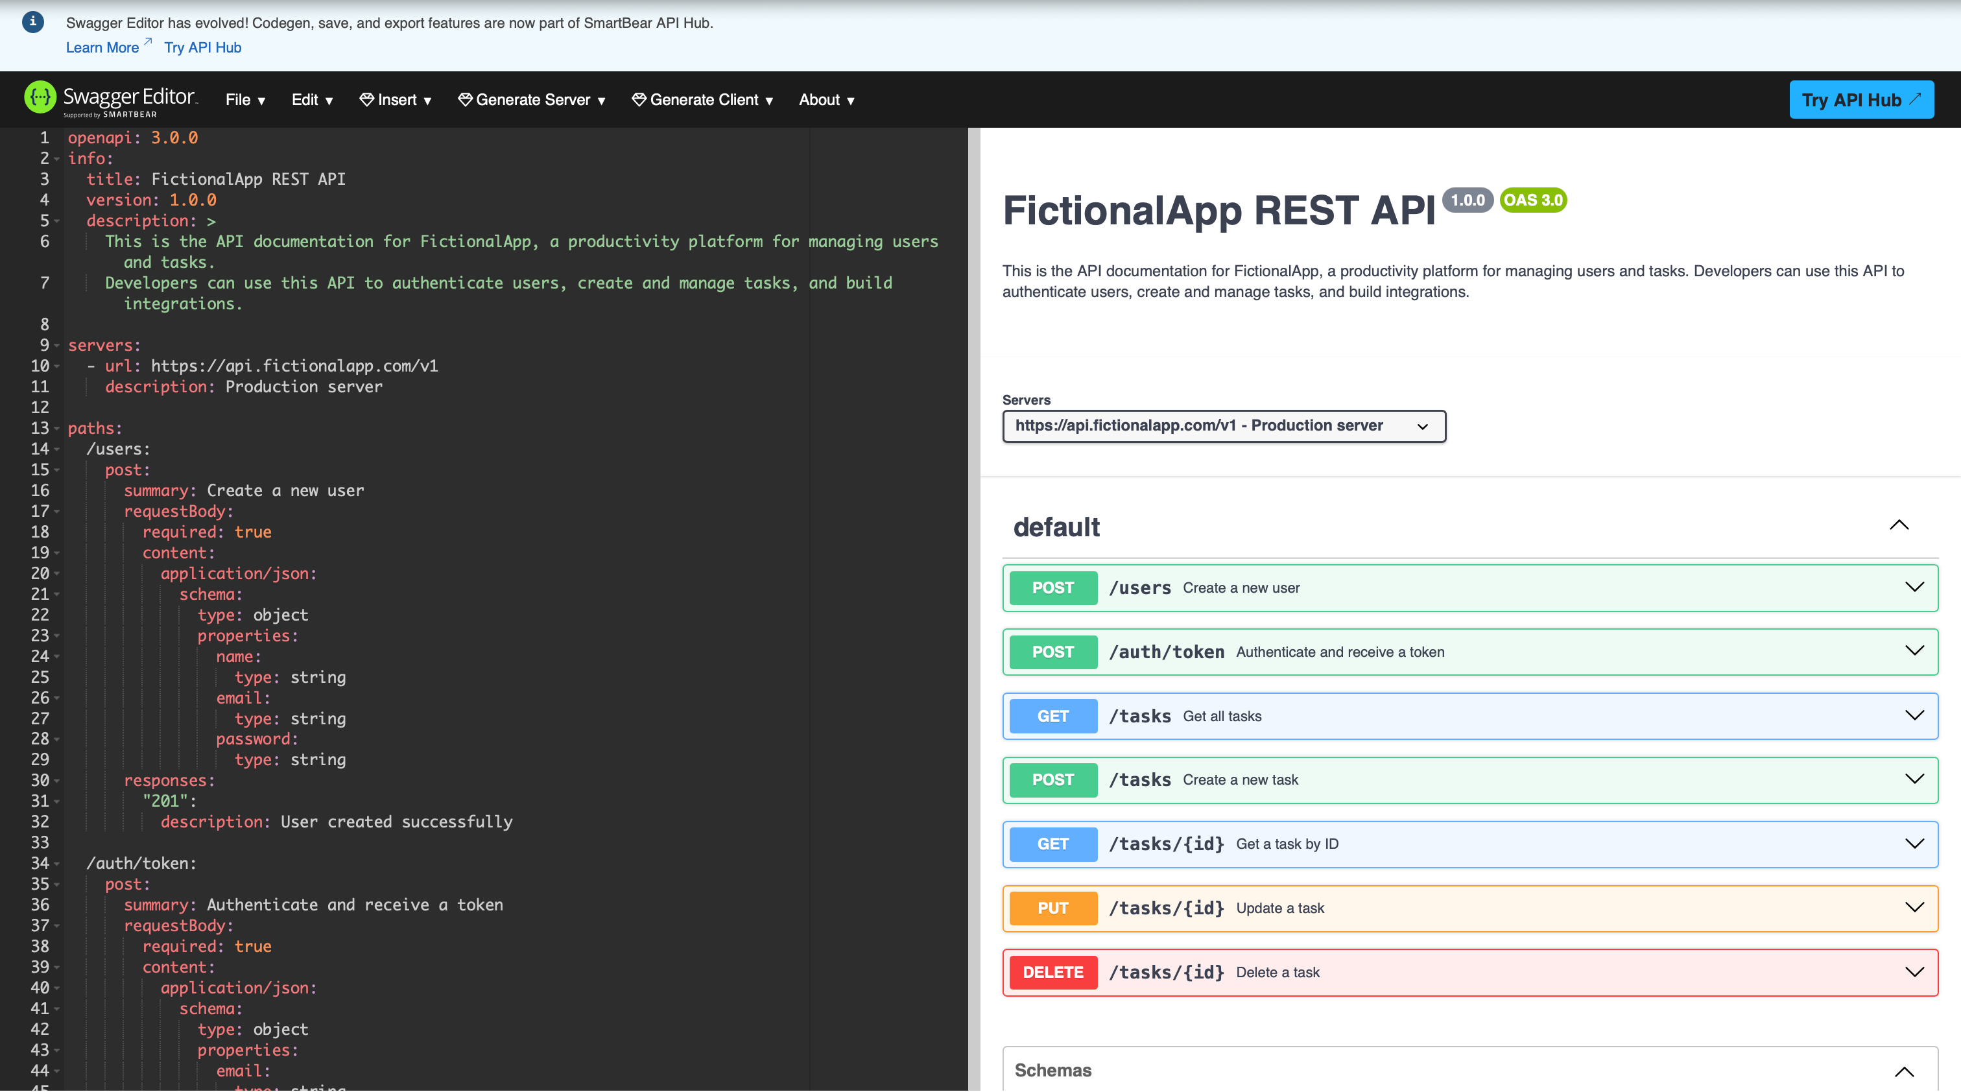Viewport: 1961px width, 1092px height.
Task: Click the diamond icon beside Insert
Action: click(366, 100)
